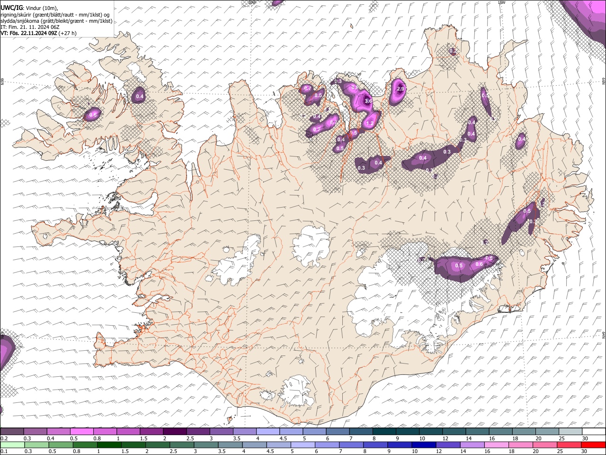Select lower legend bright red swatch after 30
The image size is (606, 455).
pyautogui.click(x=593, y=445)
